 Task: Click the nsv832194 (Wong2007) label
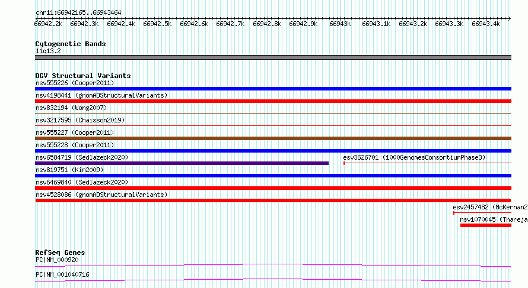pos(71,108)
